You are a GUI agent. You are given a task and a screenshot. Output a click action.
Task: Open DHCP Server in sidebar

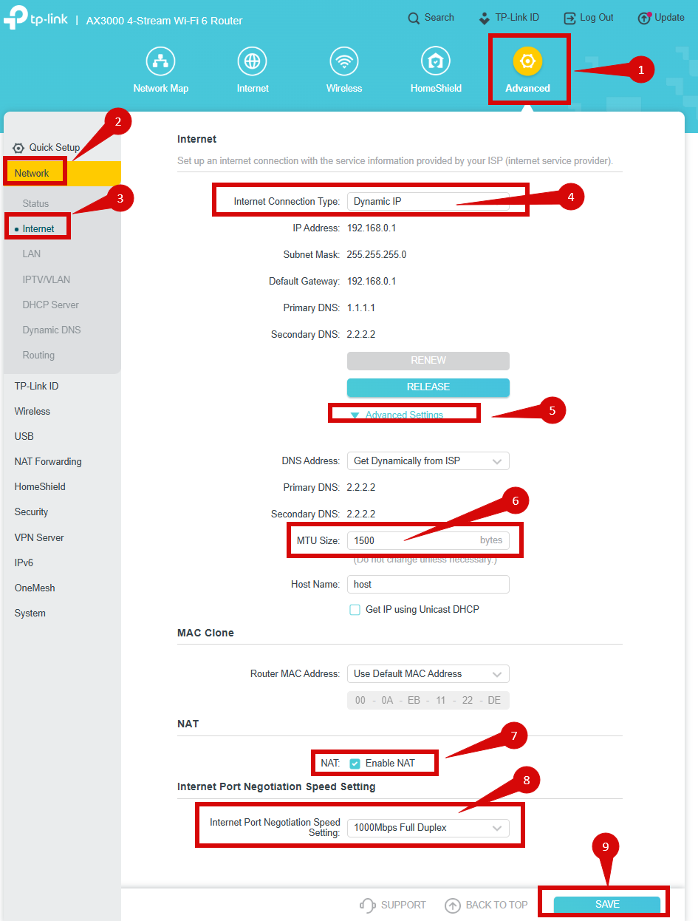coord(50,305)
